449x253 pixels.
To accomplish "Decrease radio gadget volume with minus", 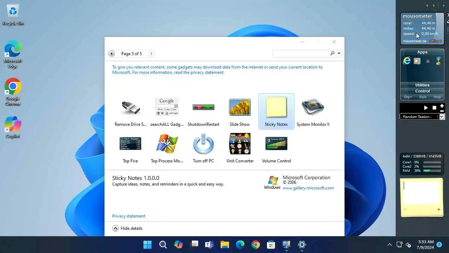I will pos(442,111).
